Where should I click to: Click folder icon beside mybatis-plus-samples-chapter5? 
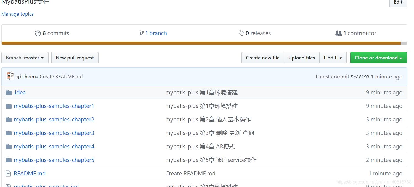[9, 160]
